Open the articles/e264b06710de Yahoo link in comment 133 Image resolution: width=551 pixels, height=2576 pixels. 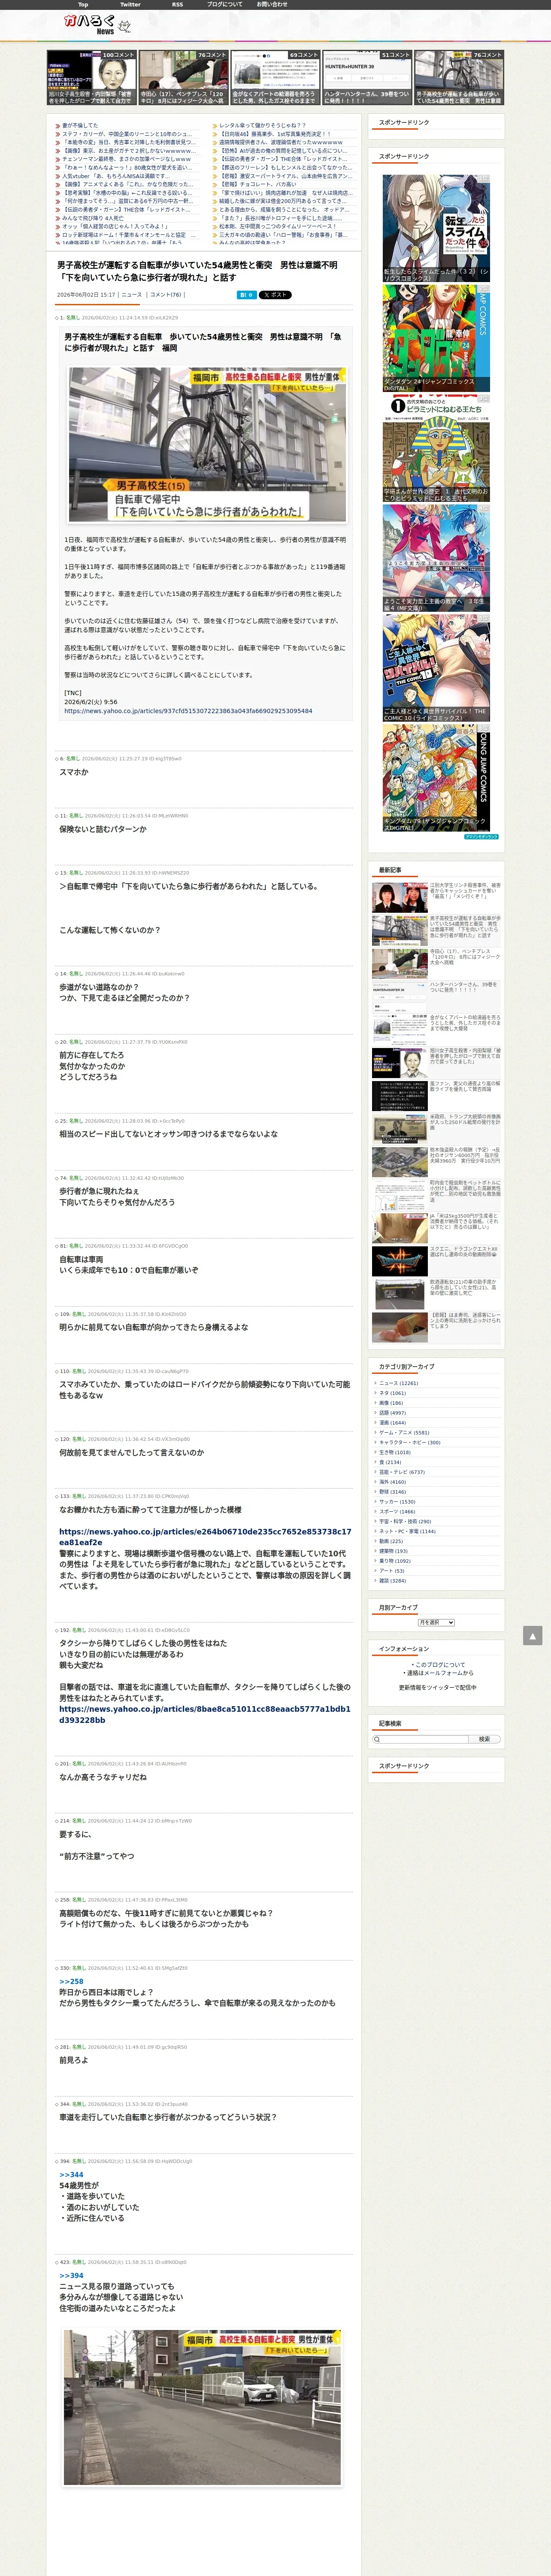[x=205, y=1537]
